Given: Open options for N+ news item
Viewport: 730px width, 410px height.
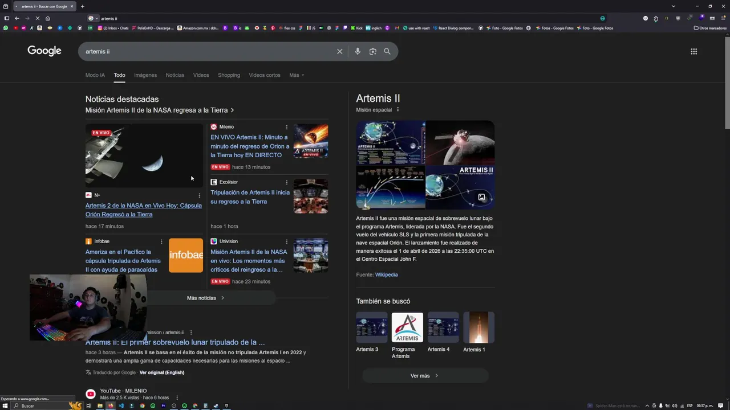Looking at the screenshot, I should pyautogui.click(x=200, y=195).
